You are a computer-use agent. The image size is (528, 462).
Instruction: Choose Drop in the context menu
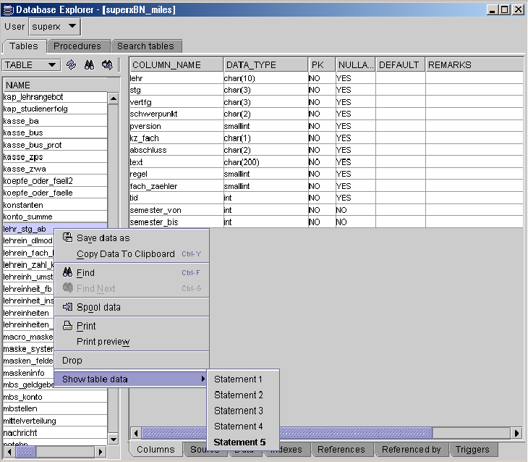click(x=132, y=360)
